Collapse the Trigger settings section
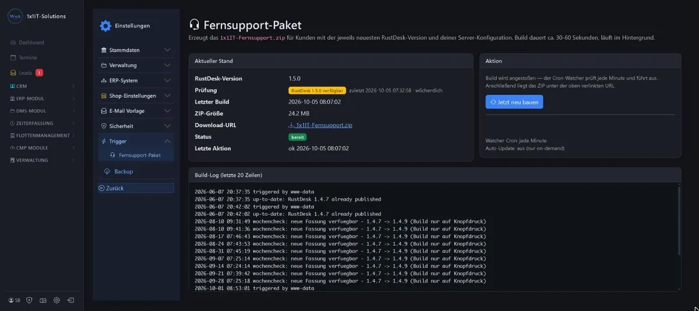 tap(136, 141)
